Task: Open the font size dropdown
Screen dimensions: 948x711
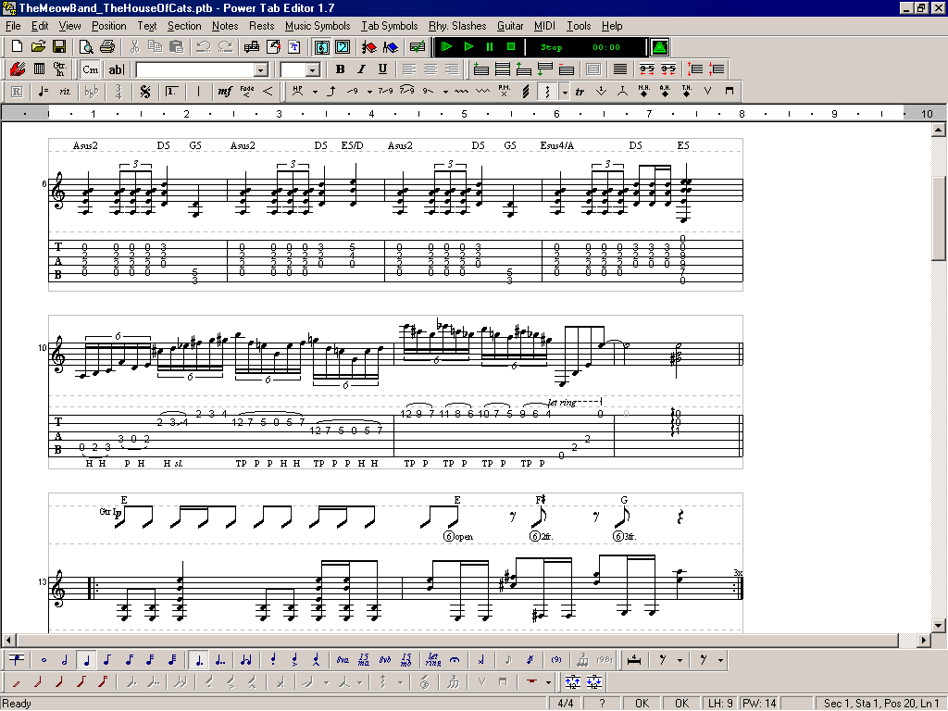Action: tap(313, 70)
